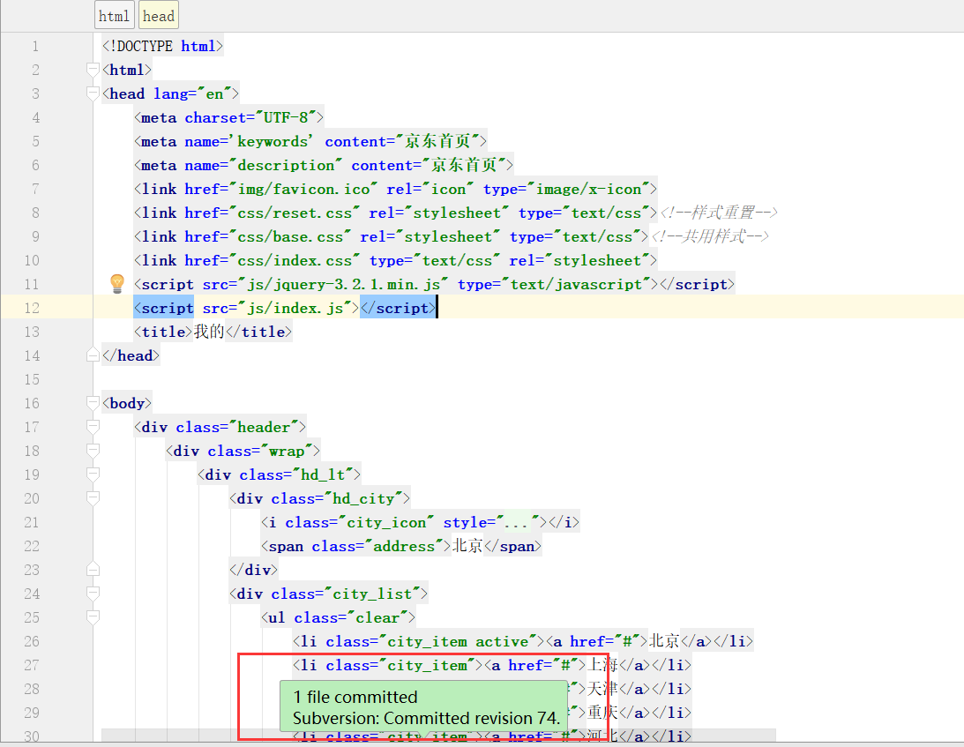The width and height of the screenshot is (964, 747).
Task: Click the </head> fold end marker on line 14
Action: tap(93, 355)
